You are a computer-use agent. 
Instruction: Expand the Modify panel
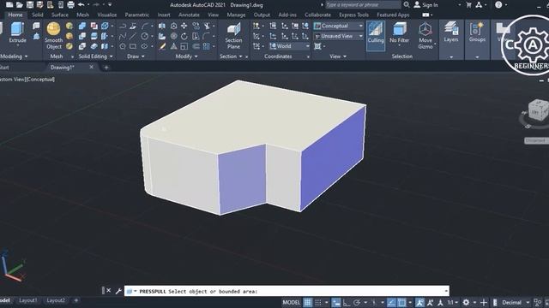tap(187, 56)
